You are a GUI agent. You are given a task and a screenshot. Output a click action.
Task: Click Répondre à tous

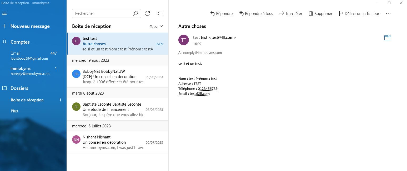tap(256, 13)
